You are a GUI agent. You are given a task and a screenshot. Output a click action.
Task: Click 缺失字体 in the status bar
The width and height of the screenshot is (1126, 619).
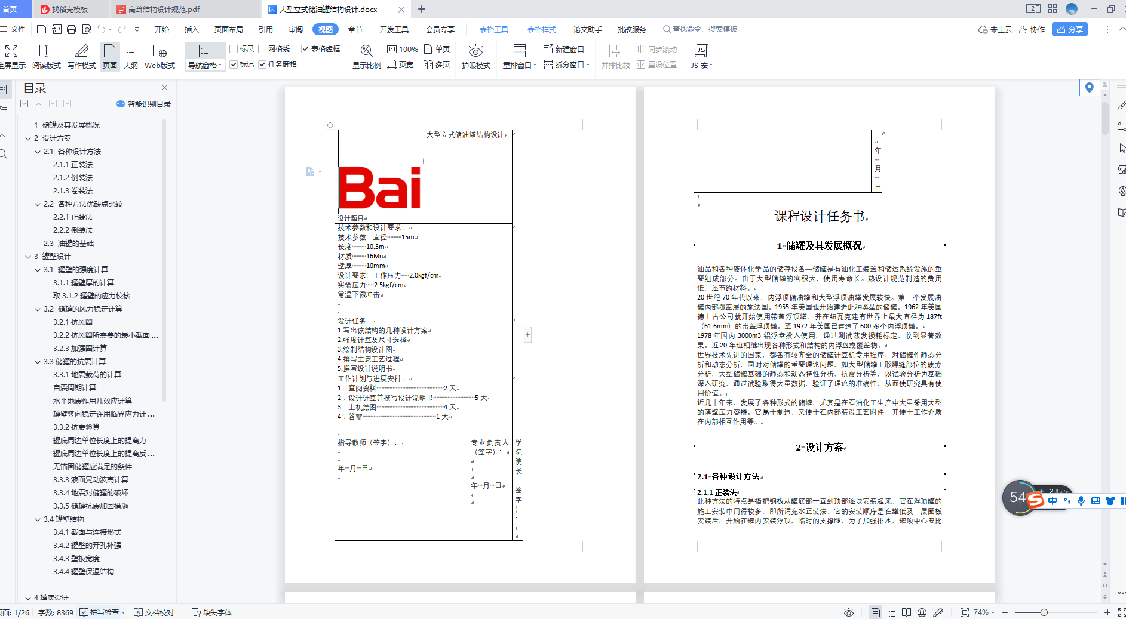coord(212,612)
